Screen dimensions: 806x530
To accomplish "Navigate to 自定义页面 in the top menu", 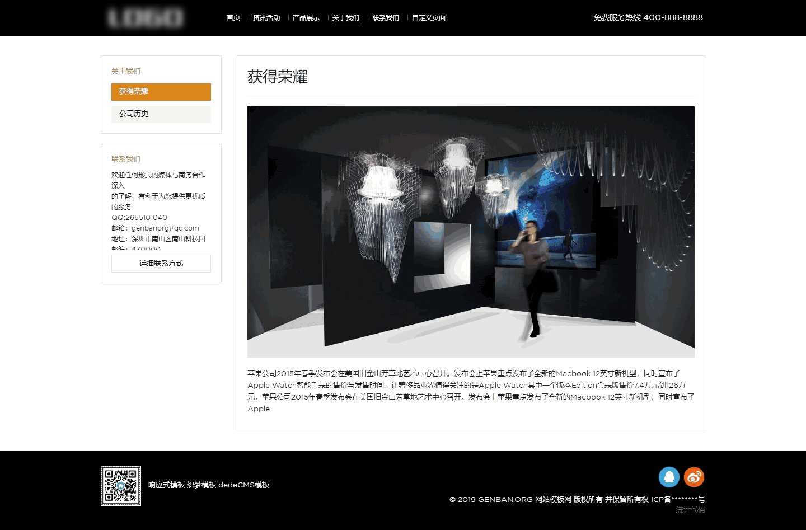I will pyautogui.click(x=429, y=18).
